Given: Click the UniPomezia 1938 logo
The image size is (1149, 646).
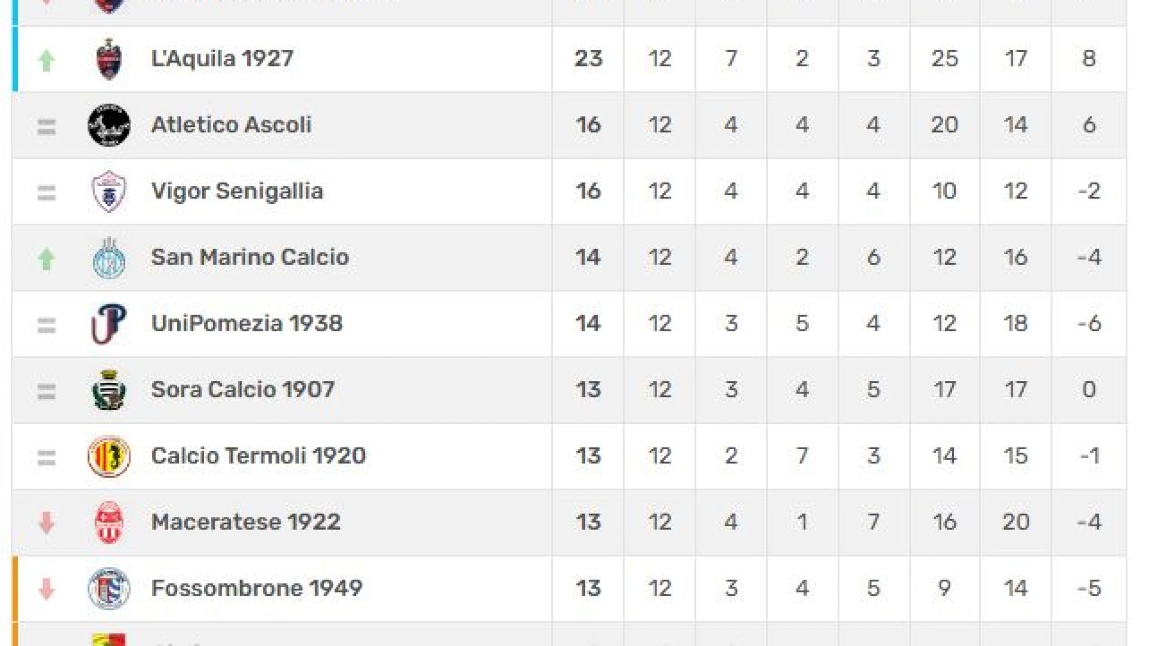Looking at the screenshot, I should [x=109, y=324].
